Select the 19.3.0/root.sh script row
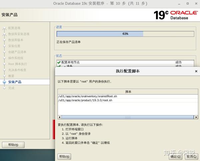Screen dimensions: 200x161 coord(128,100)
